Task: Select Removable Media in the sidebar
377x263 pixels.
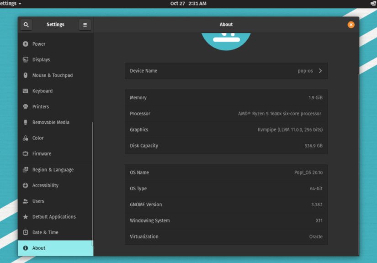Action: click(x=56, y=122)
